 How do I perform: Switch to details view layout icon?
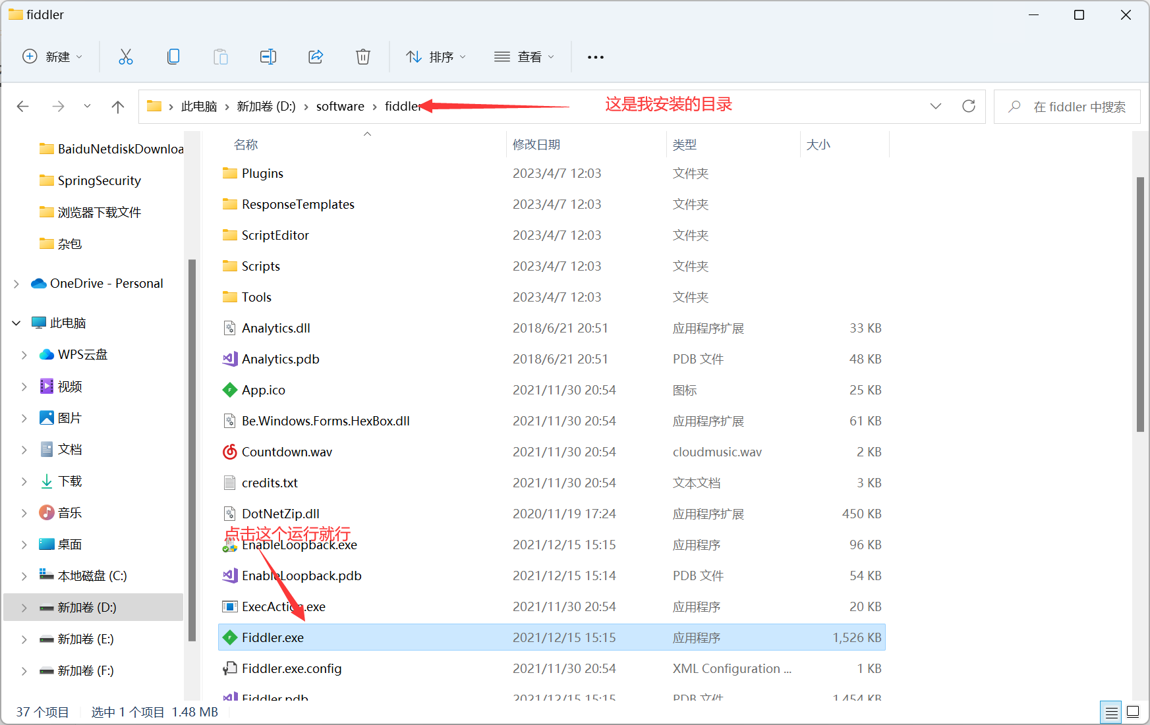(x=1112, y=712)
